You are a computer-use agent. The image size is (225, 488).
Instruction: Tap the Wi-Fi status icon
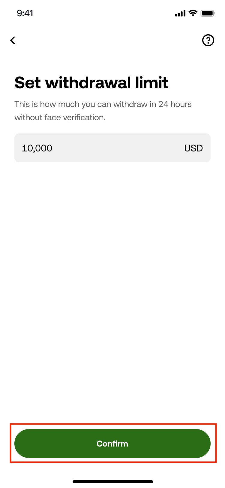click(193, 13)
